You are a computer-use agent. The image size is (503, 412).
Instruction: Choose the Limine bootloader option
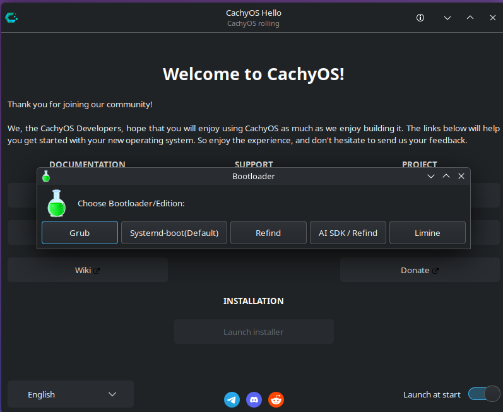click(x=427, y=233)
